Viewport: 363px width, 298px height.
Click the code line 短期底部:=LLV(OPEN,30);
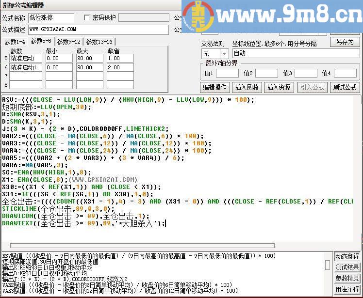point(47,107)
